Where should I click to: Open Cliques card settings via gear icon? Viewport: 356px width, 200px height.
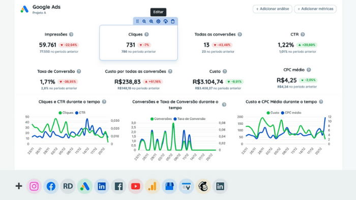point(158,21)
